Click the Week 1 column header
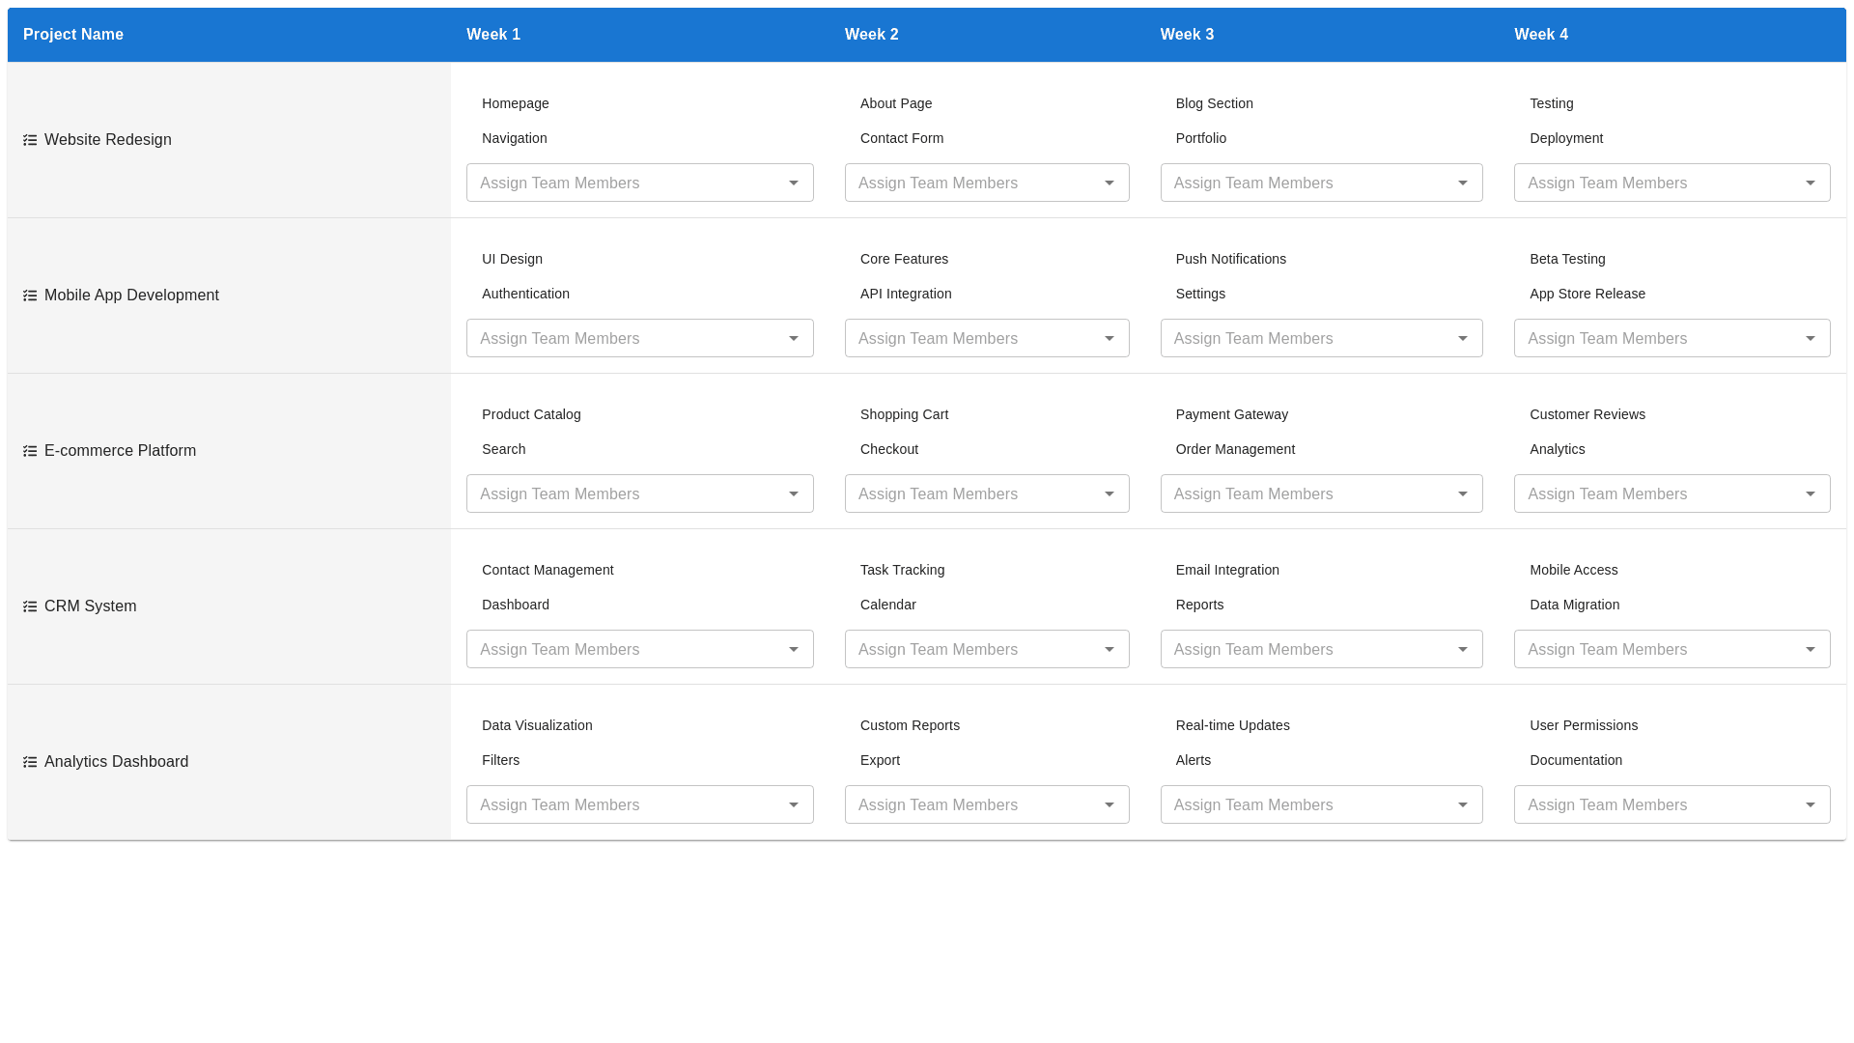This screenshot has height=1043, width=1854. [493, 35]
